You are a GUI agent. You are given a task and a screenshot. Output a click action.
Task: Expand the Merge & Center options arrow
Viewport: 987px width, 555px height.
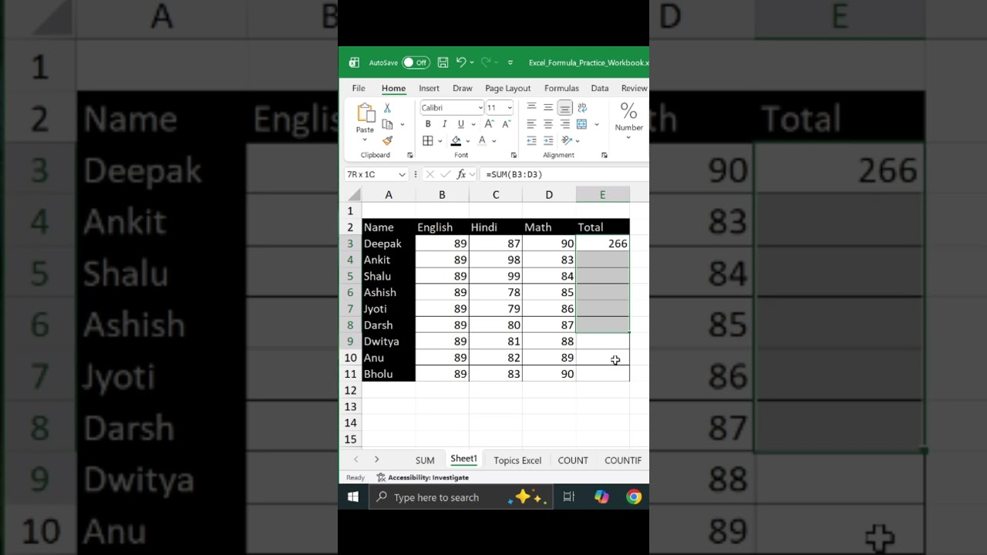(596, 124)
